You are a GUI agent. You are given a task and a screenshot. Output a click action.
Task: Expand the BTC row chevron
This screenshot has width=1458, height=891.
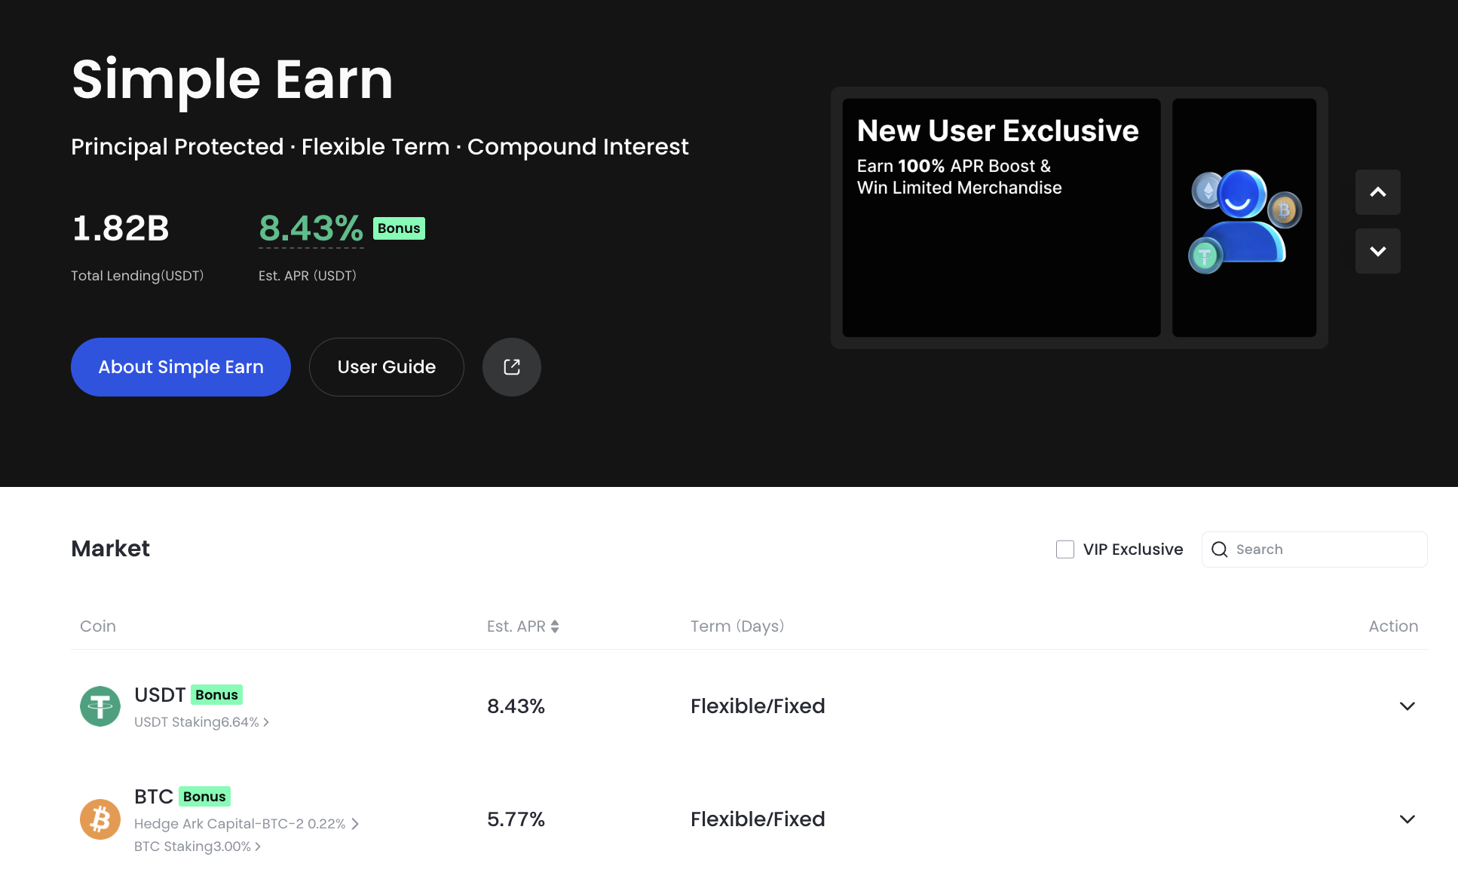tap(1407, 819)
